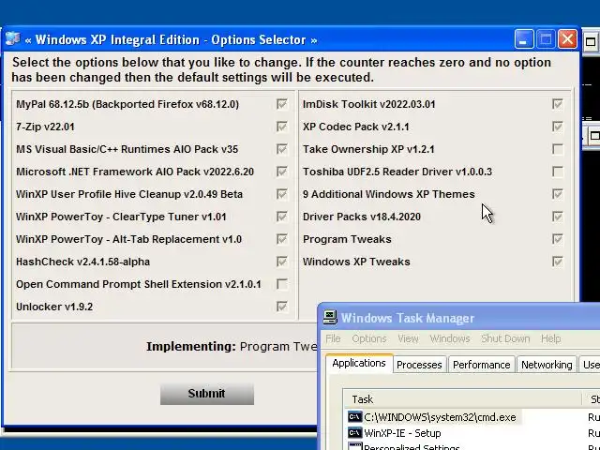This screenshot has height=450, width=600.
Task: Click the Implementing status text
Action: pyautogui.click(x=232, y=347)
